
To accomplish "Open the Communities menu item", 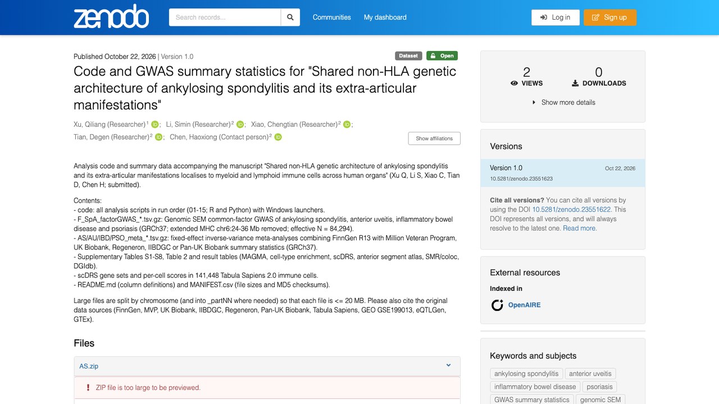I will click(x=332, y=17).
